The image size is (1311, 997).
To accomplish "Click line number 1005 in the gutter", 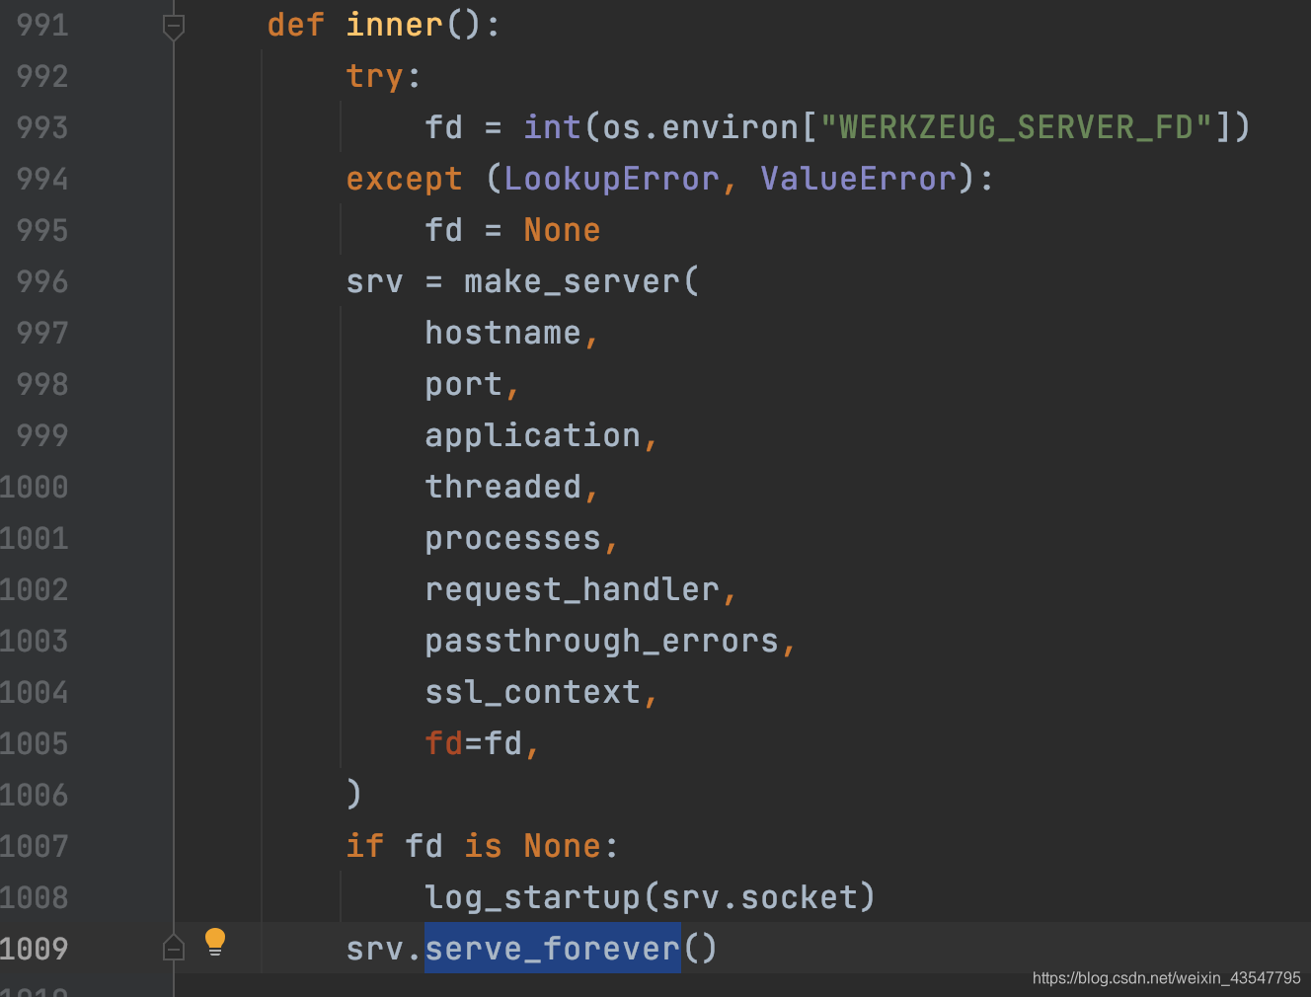I will [35, 743].
